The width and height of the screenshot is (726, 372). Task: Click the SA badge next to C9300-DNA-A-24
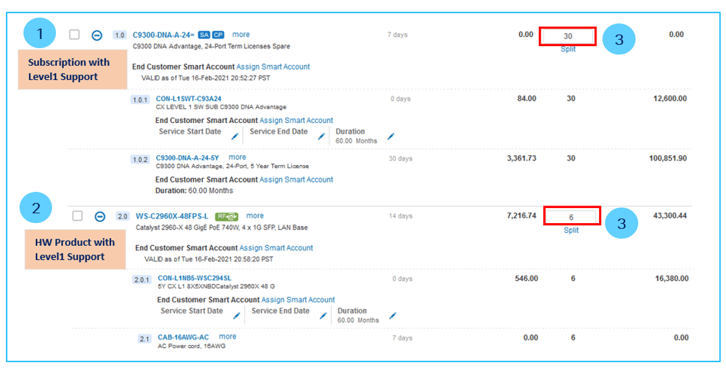click(x=204, y=34)
